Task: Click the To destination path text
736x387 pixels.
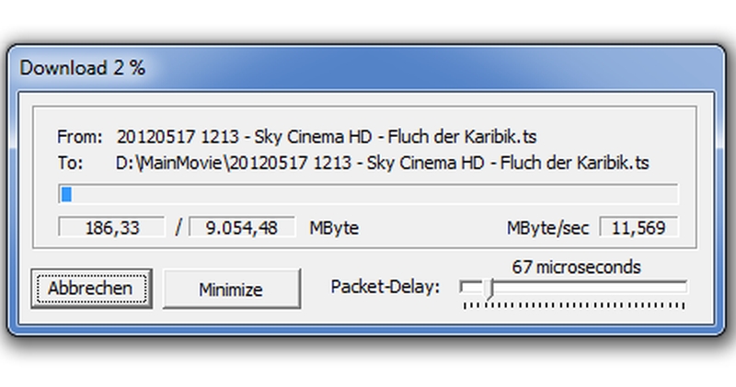Action: [384, 164]
